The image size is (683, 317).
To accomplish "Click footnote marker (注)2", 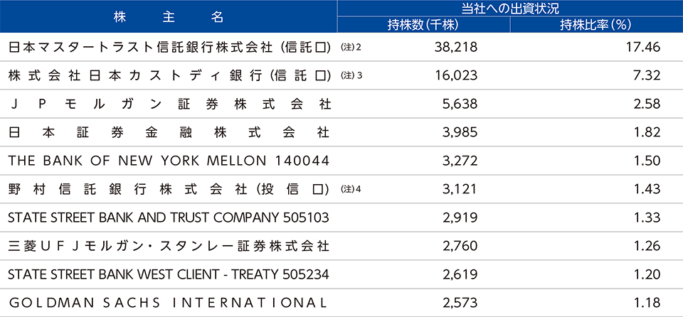I will click(351, 47).
